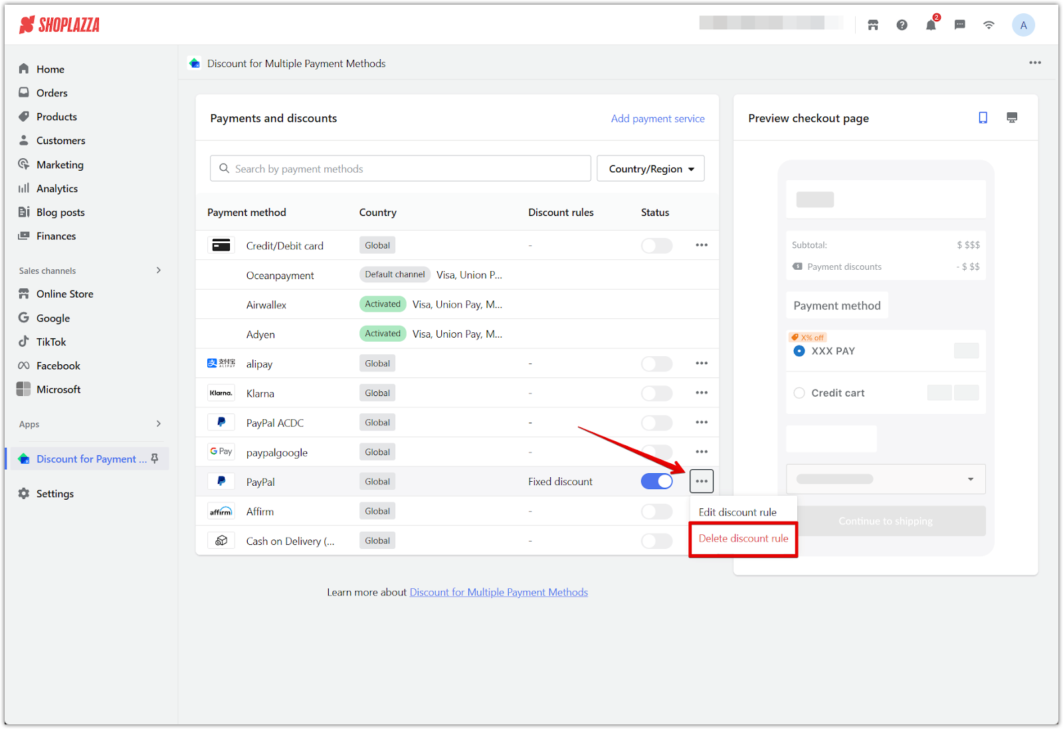Switch preview to desktop view icon
The height and width of the screenshot is (729, 1063).
(x=1012, y=118)
